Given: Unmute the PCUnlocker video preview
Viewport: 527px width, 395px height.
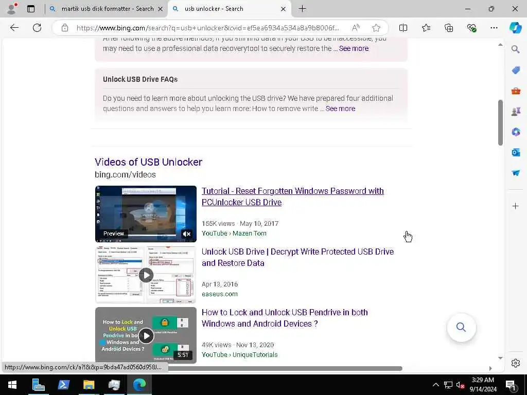Looking at the screenshot, I should coord(186,234).
